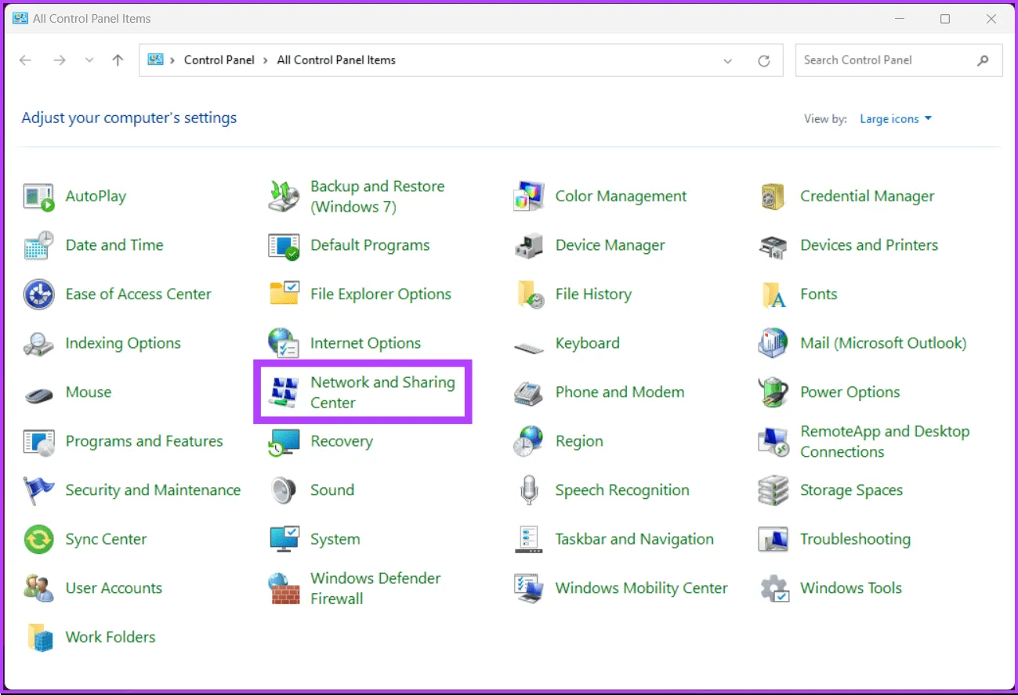Go up one level with Up arrow
The image size is (1018, 695).
[x=118, y=60]
